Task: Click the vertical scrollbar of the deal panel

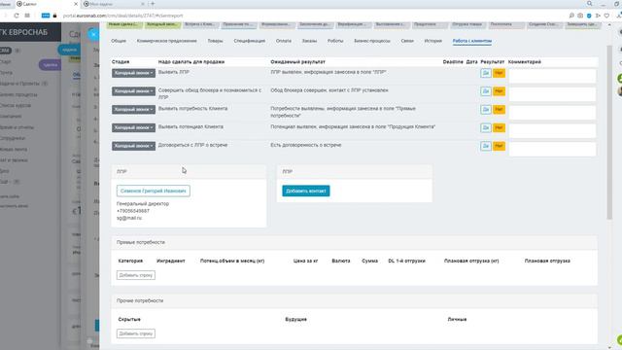Action: tap(609, 132)
